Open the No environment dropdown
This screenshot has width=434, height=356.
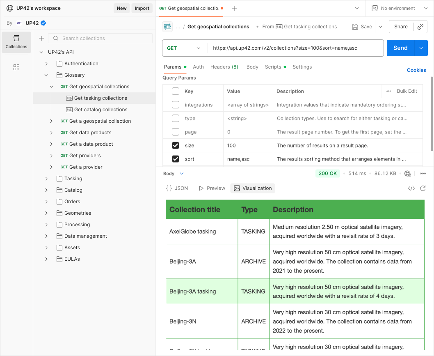point(426,8)
